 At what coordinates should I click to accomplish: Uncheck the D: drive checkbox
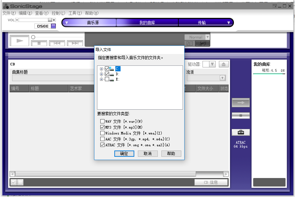point(107,74)
